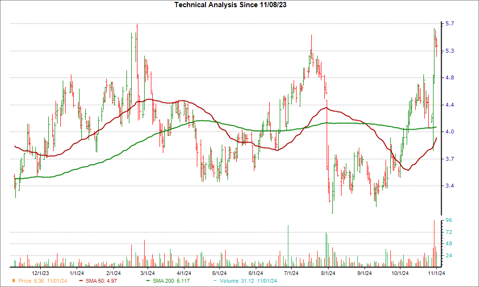The height and width of the screenshot is (287, 479).
Task: Click the 3/1/24 date label
Action: point(147,273)
